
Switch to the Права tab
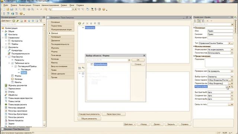(61, 70)
